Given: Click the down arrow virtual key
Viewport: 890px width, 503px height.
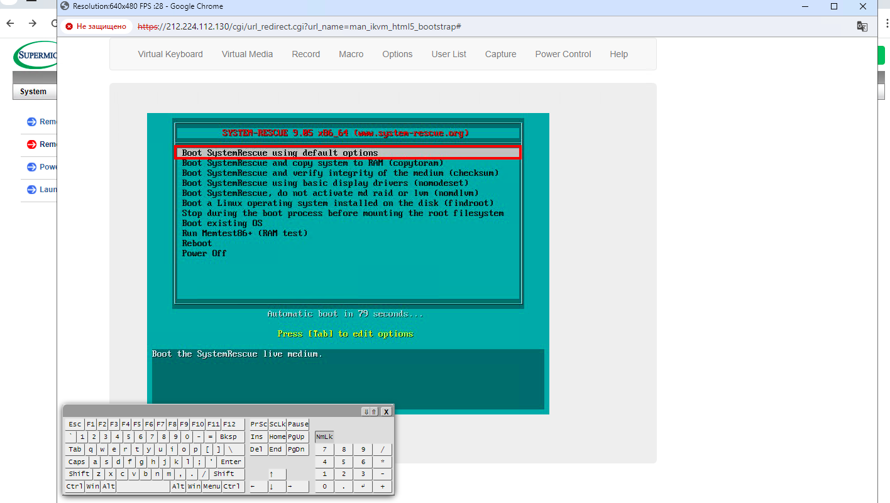Looking at the screenshot, I should coord(277,487).
